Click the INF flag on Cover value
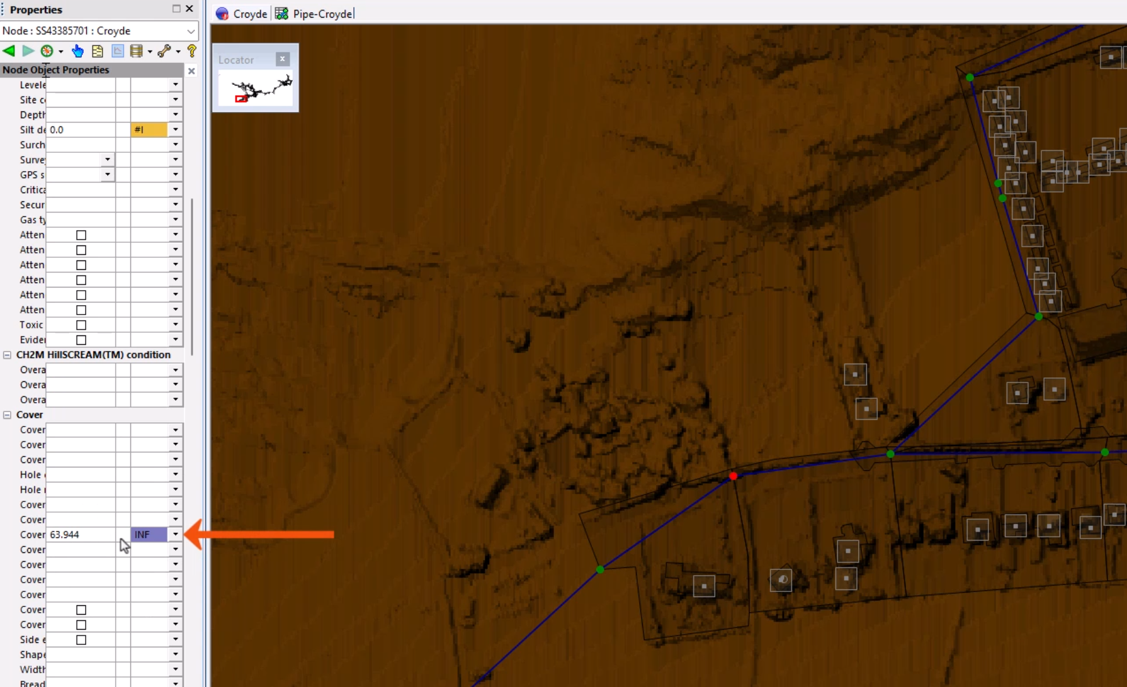 click(149, 535)
